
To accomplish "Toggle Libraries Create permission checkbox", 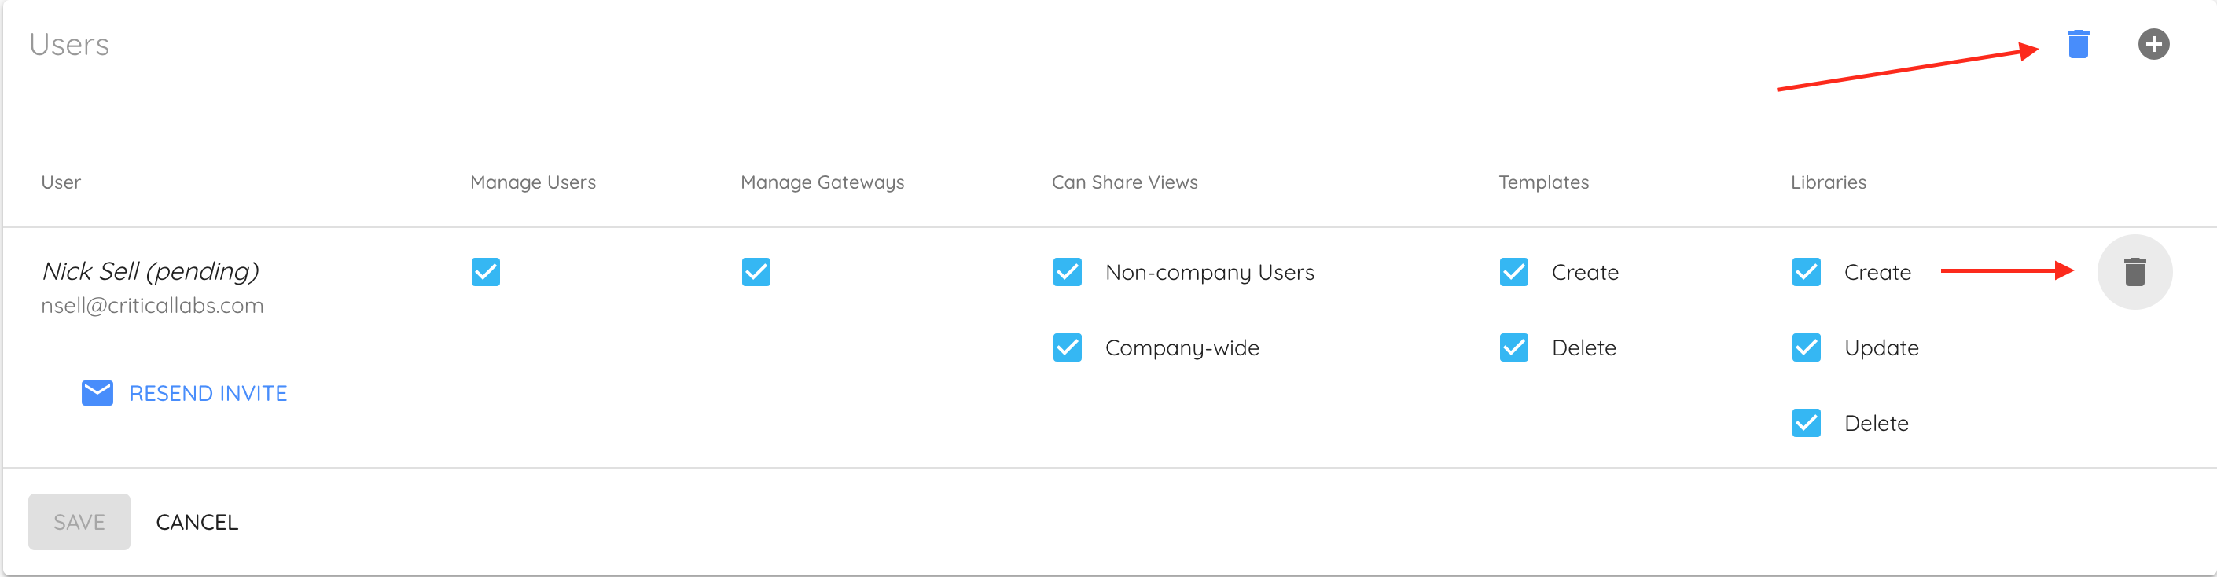I will [x=1806, y=272].
